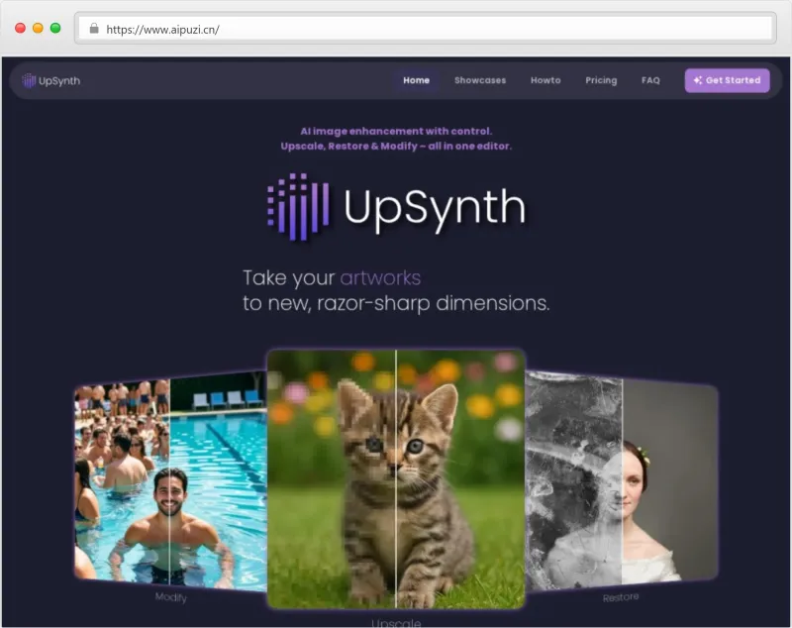Click the "Modify" caption label
Screen dimensions: 792x628
point(170,597)
